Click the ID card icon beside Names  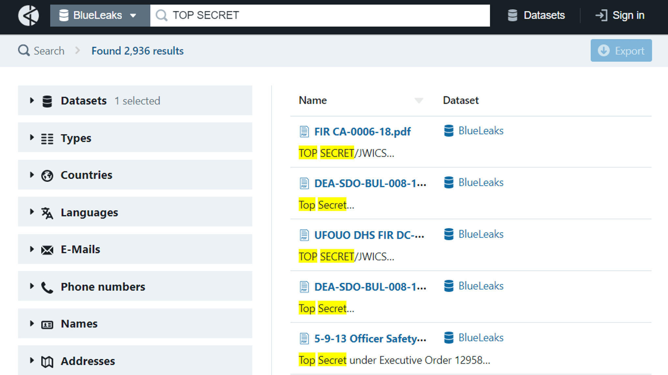[x=47, y=324]
